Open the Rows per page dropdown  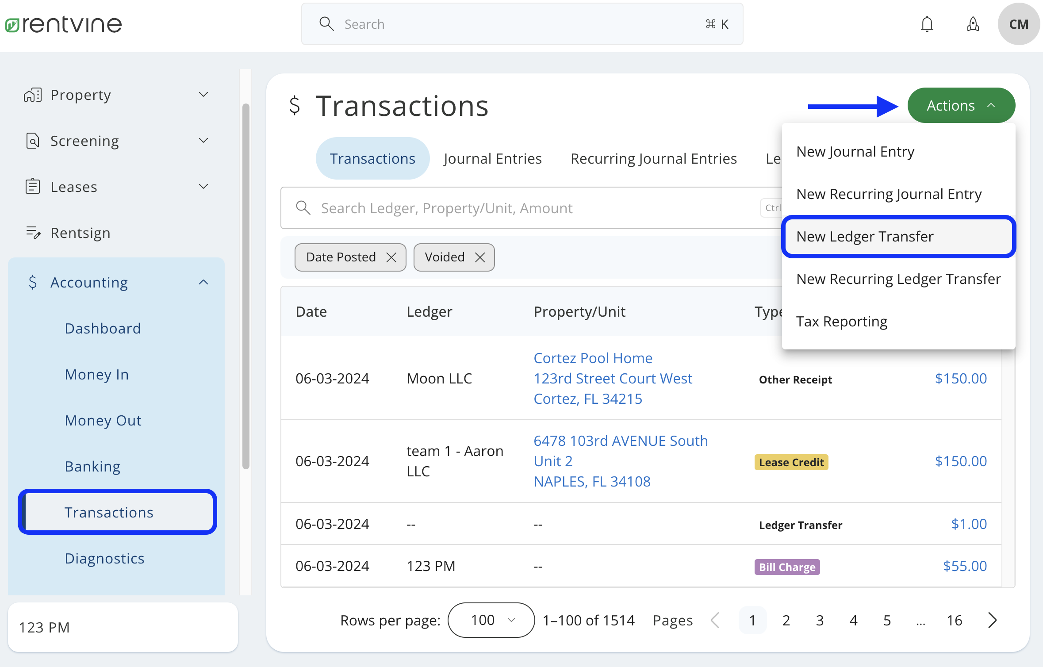tap(491, 620)
